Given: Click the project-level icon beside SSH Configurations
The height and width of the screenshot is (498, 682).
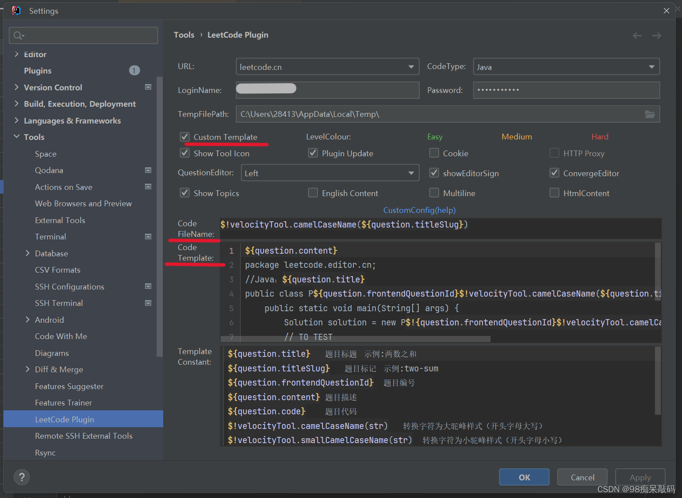Looking at the screenshot, I should tap(148, 286).
